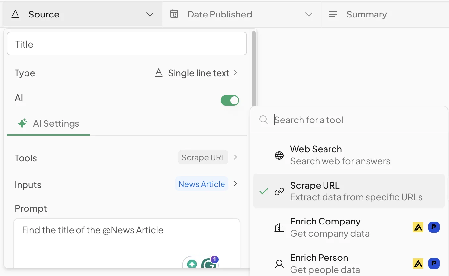Click the green checkmark beside Scrape URL
The height and width of the screenshot is (276, 449).
coord(264,191)
